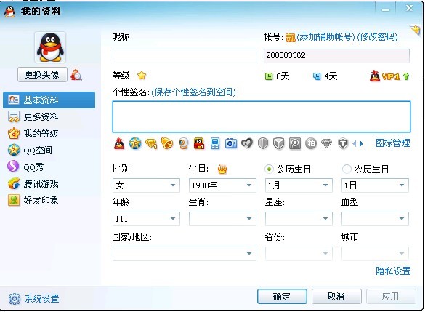Click the blue camera photo icon
Viewport: 425px width, 312px height.
click(x=231, y=143)
